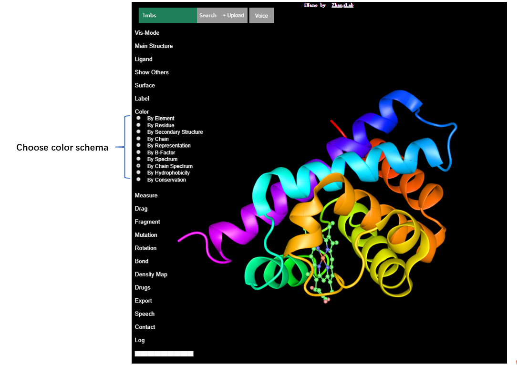
Task: Open the Mutation menu item
Action: click(x=146, y=235)
